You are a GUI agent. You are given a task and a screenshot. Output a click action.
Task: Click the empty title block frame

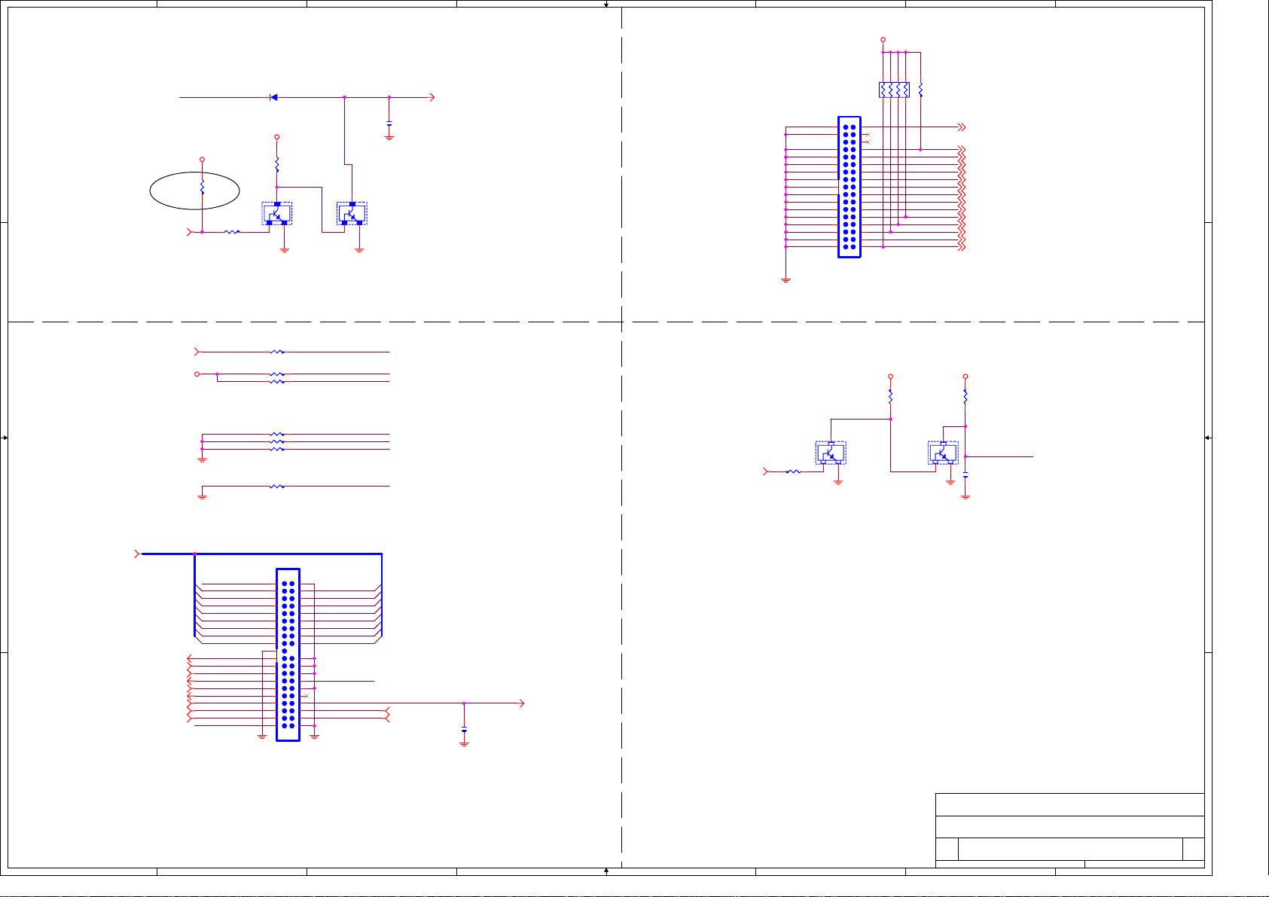pyautogui.click(x=1069, y=830)
